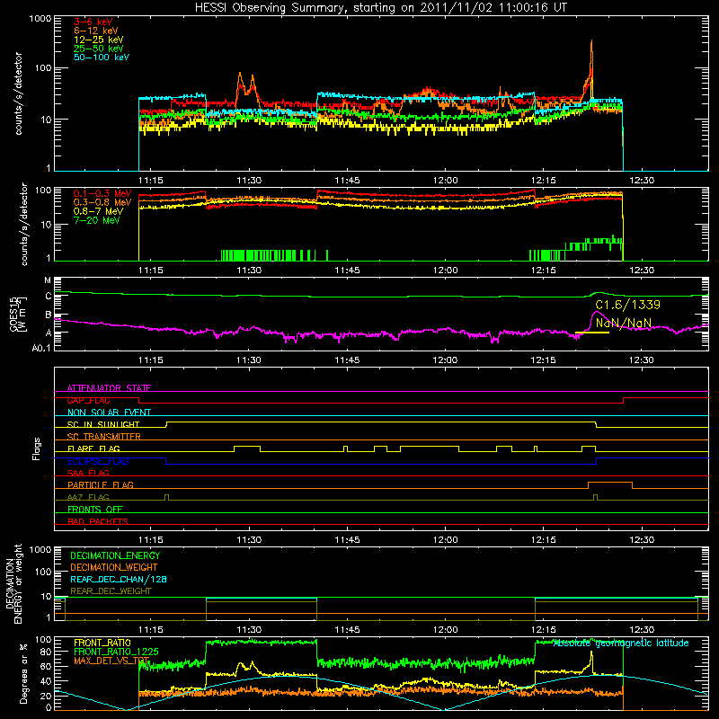The width and height of the screenshot is (719, 719).
Task: Select the FRONTS_OFF flag label
Action: coord(95,509)
